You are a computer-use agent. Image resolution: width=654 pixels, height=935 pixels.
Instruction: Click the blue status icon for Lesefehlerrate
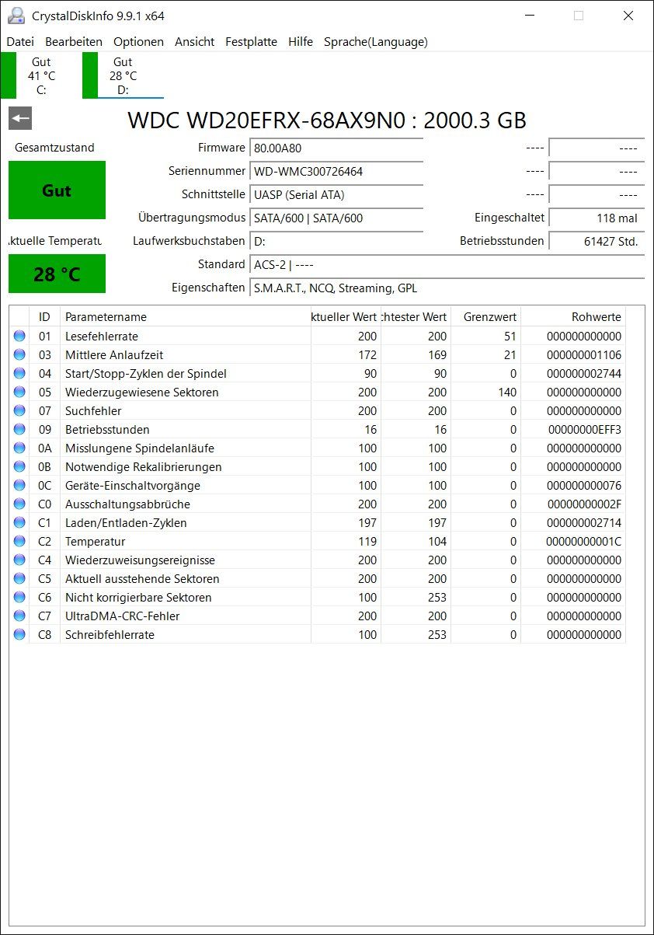click(19, 336)
